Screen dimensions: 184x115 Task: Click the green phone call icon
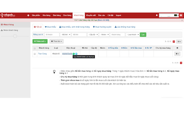click(74, 54)
